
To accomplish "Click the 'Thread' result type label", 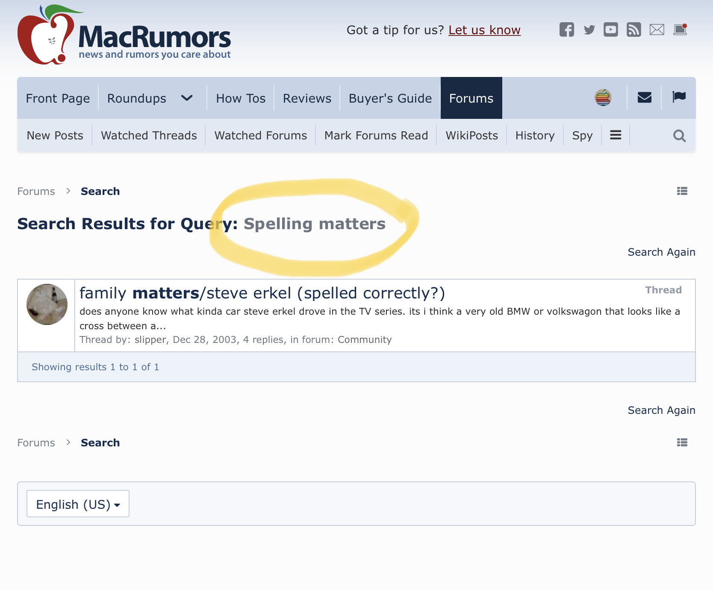I will (x=663, y=290).
